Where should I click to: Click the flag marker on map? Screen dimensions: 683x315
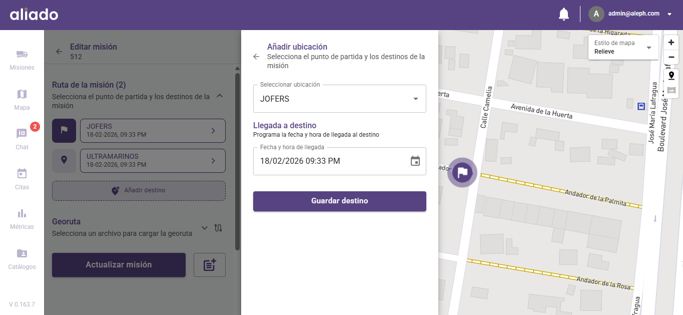[462, 173]
